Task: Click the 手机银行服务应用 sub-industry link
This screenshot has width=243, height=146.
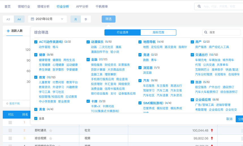Action: tap(102, 79)
